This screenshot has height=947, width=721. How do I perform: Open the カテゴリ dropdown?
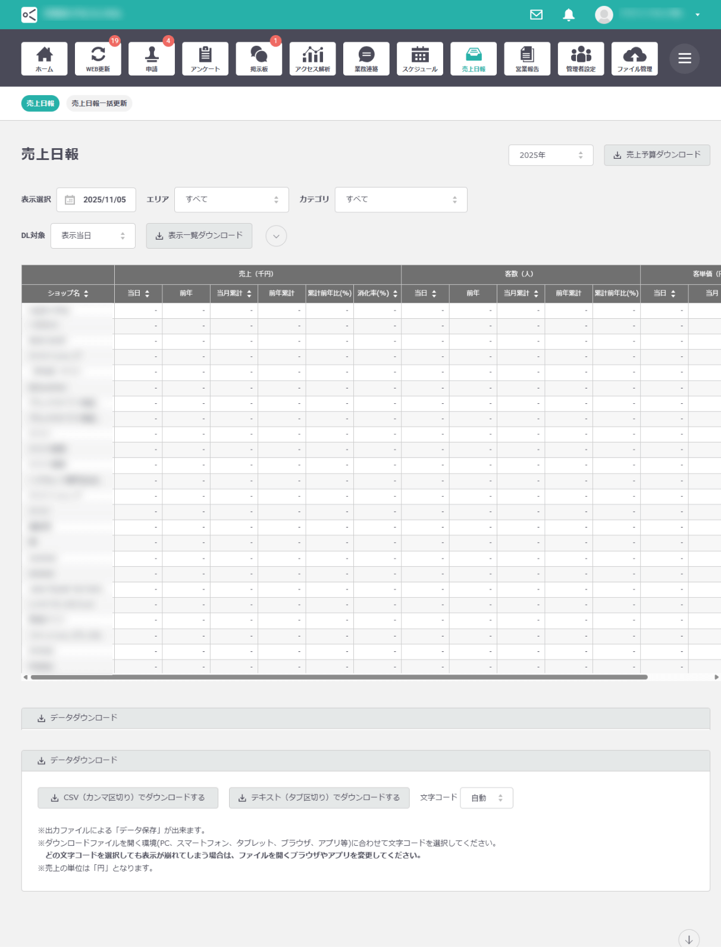400,200
